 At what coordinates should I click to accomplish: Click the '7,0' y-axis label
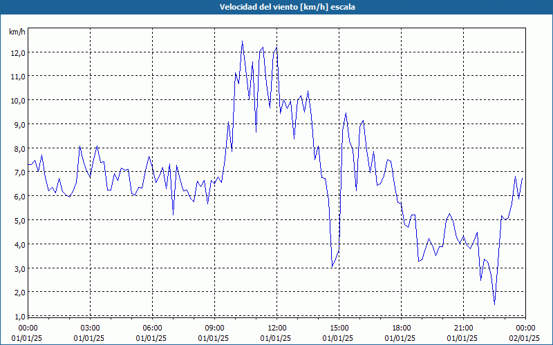pos(19,172)
